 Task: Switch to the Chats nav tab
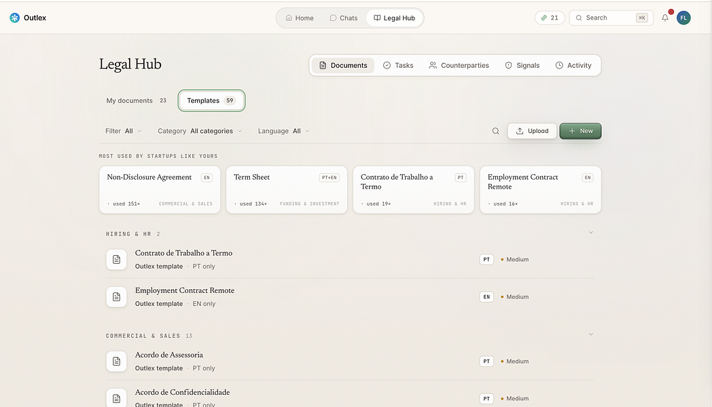[344, 18]
